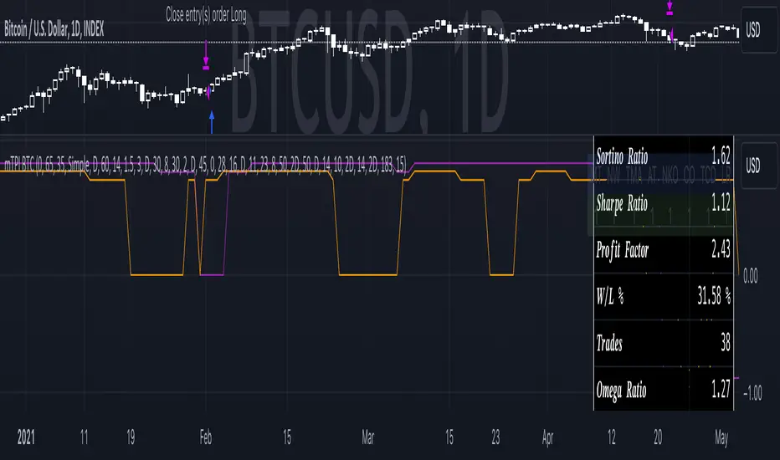Viewport: 780px width, 460px height.
Task: Click the magenta down arrow marker in late April
Action: coord(670,8)
